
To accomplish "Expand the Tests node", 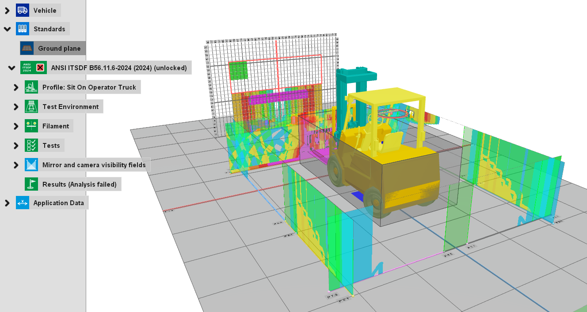I will click(x=16, y=146).
